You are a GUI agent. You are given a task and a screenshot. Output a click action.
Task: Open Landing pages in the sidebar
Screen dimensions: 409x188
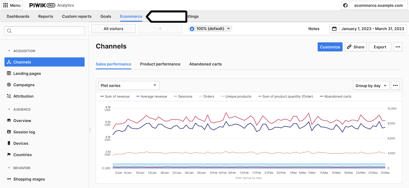(27, 74)
